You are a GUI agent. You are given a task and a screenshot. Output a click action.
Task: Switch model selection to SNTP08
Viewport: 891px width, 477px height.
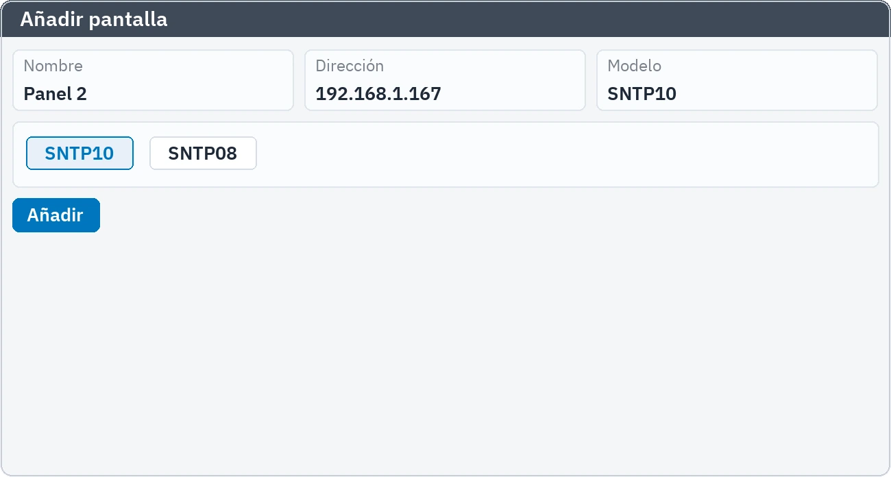tap(203, 154)
